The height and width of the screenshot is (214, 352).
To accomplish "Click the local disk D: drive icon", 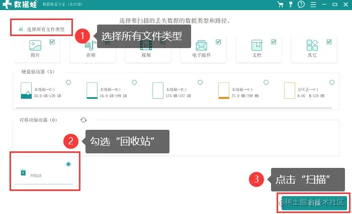I will (92, 90).
